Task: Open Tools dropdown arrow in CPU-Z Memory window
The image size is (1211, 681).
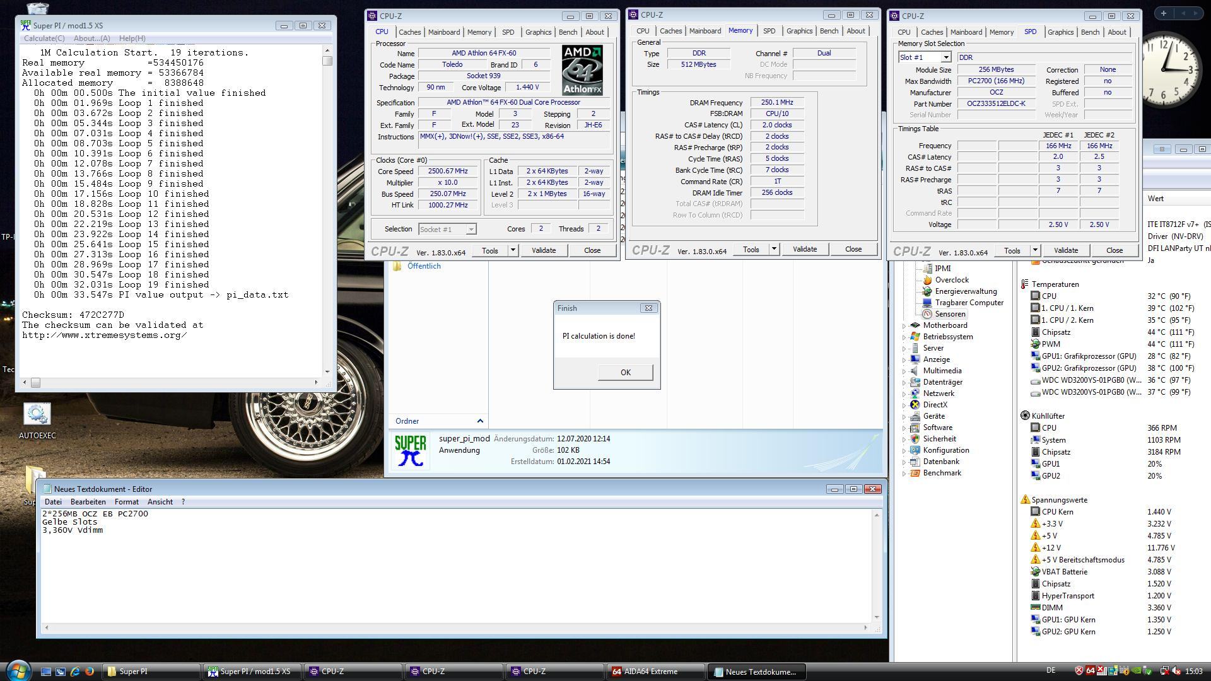Action: (x=774, y=249)
